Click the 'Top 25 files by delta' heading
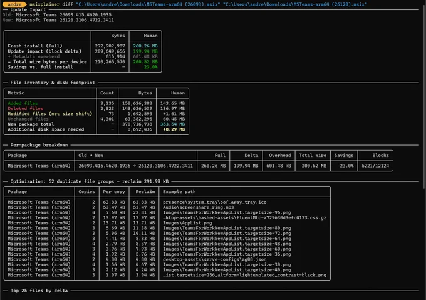The width and height of the screenshot is (426, 300). click(x=39, y=291)
